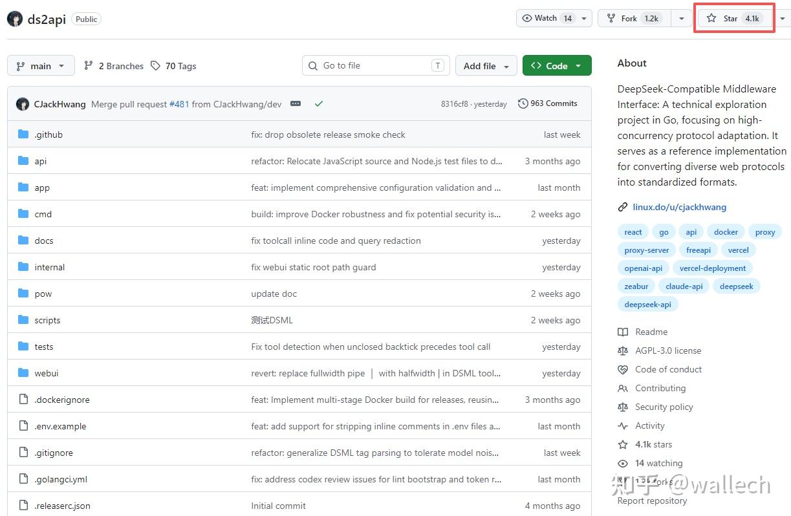Image resolution: width=791 pixels, height=516 pixels.
Task: Expand commit message ellipsis icon
Action: pos(296,103)
